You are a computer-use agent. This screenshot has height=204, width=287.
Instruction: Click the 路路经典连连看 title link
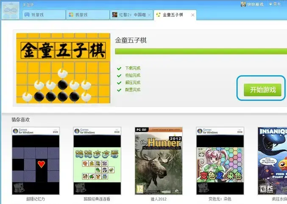97,199
